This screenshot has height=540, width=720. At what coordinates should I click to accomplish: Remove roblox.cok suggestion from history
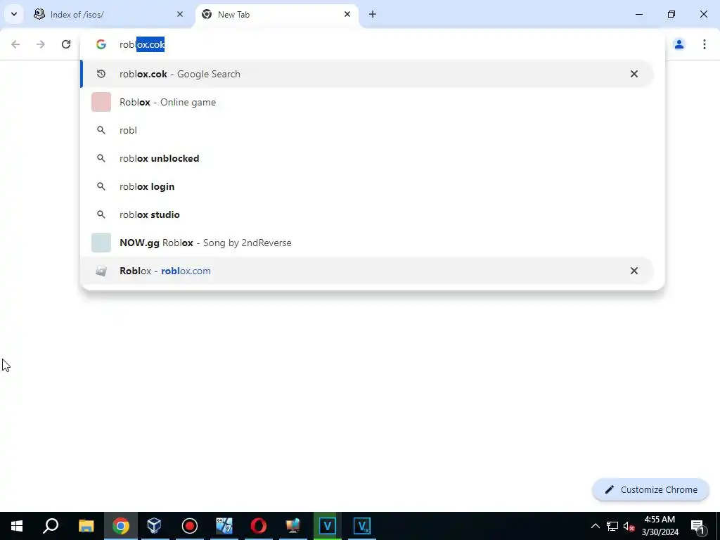634,74
